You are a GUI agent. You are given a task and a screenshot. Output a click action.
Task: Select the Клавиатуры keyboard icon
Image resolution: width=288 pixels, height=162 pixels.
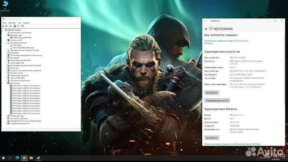pyautogui.click(x=8, y=53)
